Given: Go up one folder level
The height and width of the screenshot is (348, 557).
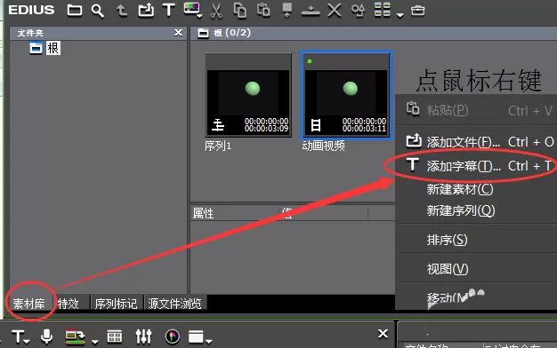Looking at the screenshot, I should 122,11.
